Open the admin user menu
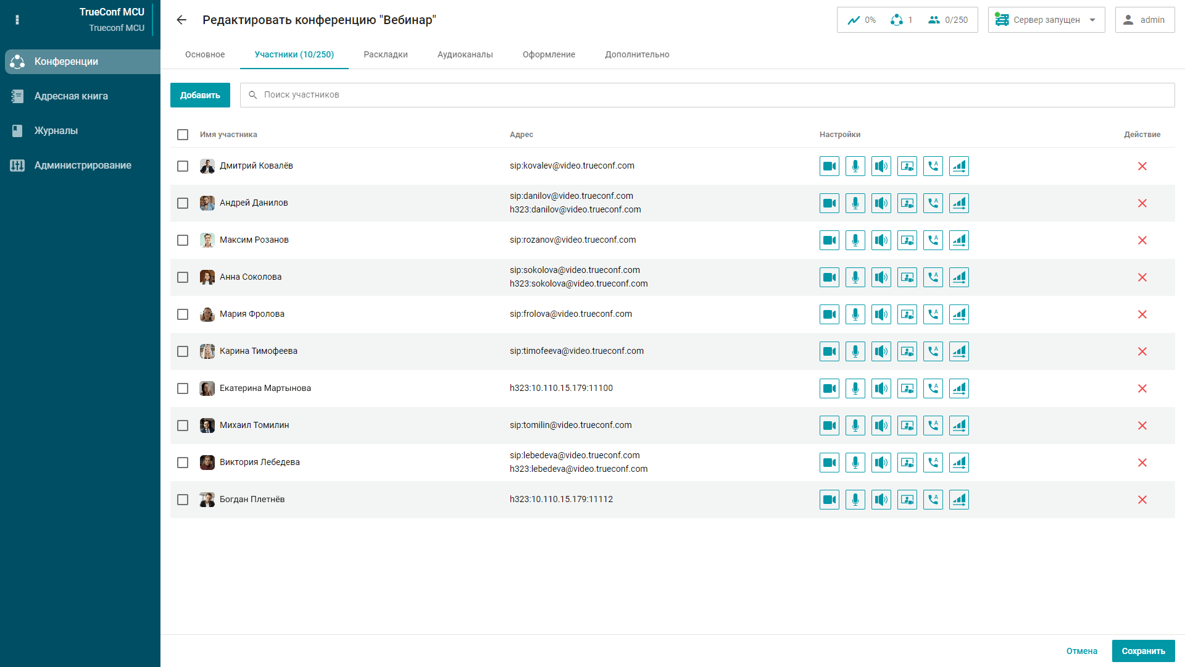Viewport: 1185px width, 667px height. click(1144, 20)
